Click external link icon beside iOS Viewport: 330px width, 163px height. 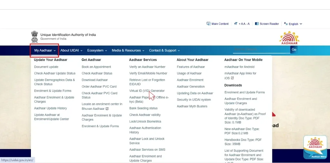(232, 78)
